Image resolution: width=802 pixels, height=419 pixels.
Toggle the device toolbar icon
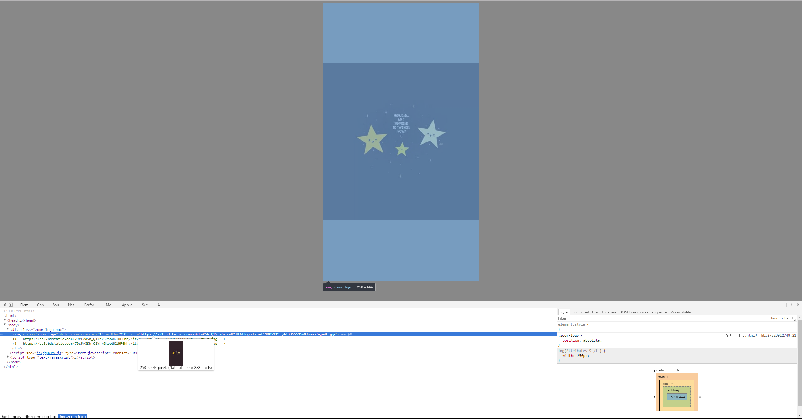click(x=11, y=304)
